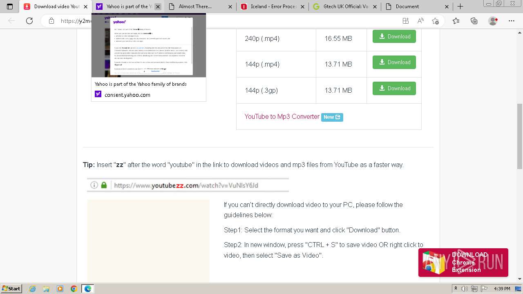This screenshot has width=523, height=294.
Task: Switch to Document tab
Action: (417, 7)
